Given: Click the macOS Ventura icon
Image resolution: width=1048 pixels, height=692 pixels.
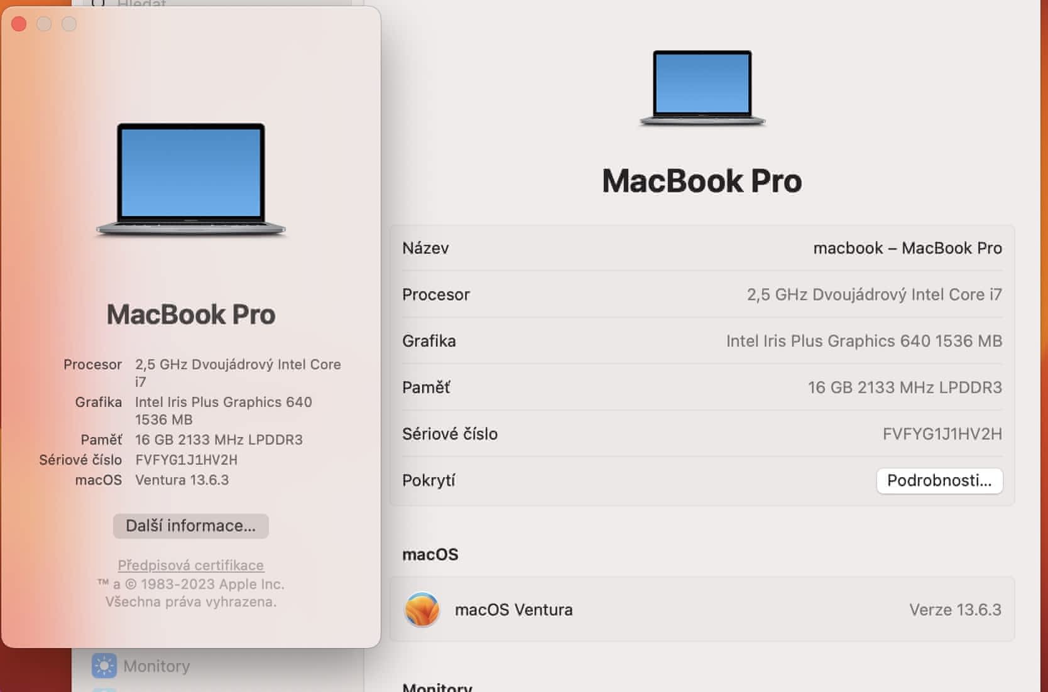Looking at the screenshot, I should (422, 610).
